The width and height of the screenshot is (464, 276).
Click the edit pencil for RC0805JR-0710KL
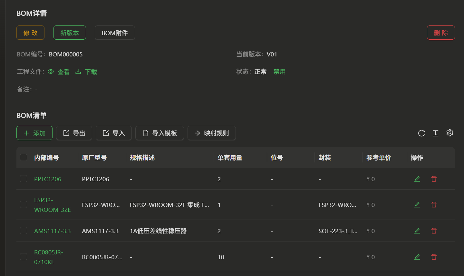[417, 257]
